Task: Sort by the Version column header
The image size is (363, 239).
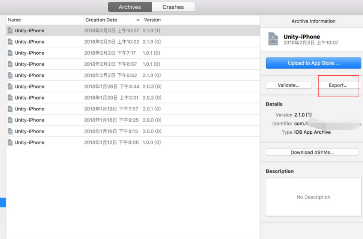Action: pyautogui.click(x=152, y=20)
